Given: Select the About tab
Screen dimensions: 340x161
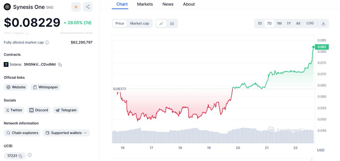Looking at the screenshot, I should point(189,4).
